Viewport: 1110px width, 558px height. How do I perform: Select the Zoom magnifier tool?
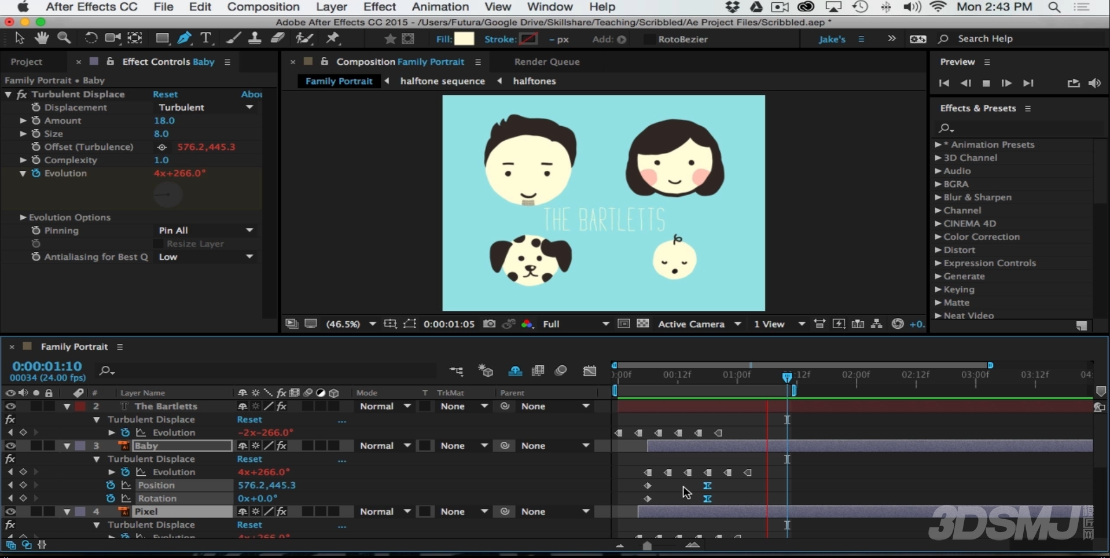(64, 38)
